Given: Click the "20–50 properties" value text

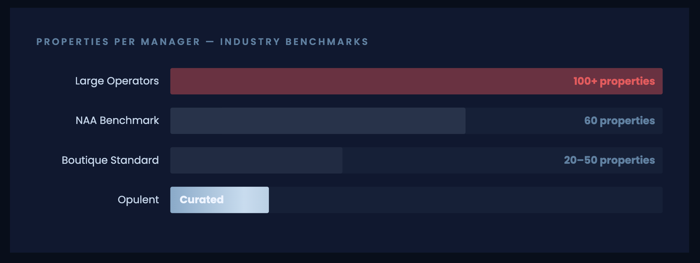Looking at the screenshot, I should pos(609,160).
